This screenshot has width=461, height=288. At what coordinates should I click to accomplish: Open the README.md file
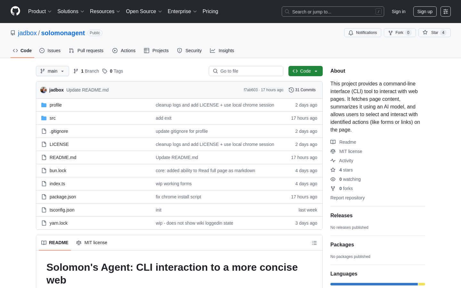[x=63, y=157]
